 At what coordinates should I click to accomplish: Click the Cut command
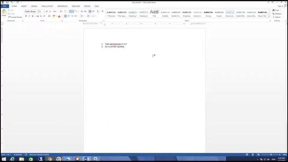(x=11, y=10)
